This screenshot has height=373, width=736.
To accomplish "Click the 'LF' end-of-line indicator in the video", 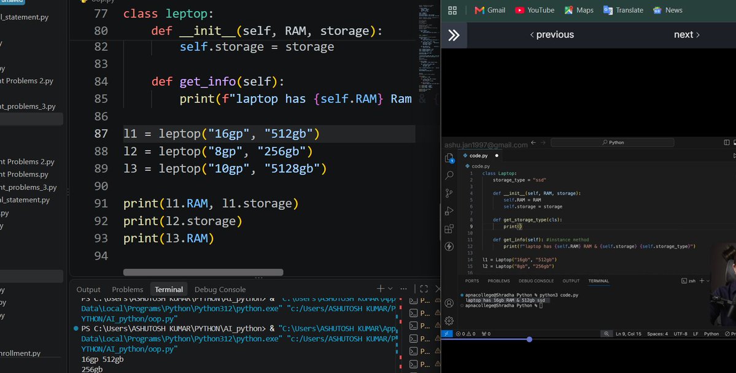I will click(695, 334).
